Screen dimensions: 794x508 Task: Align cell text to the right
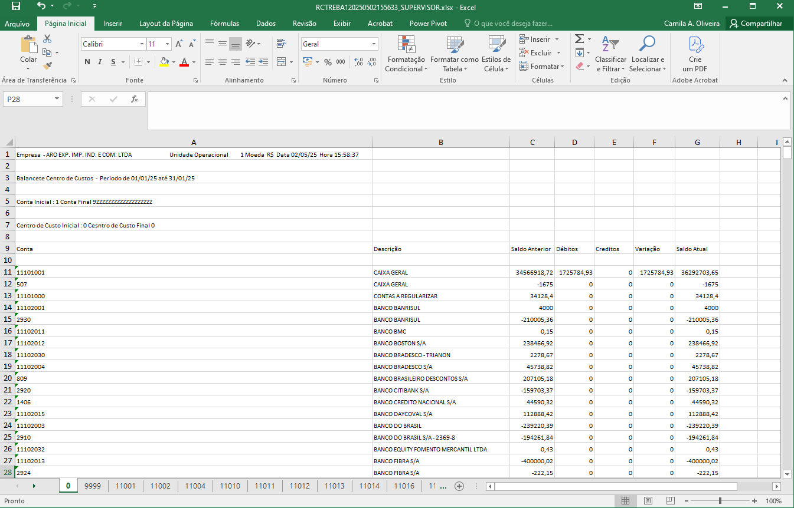(x=236, y=62)
